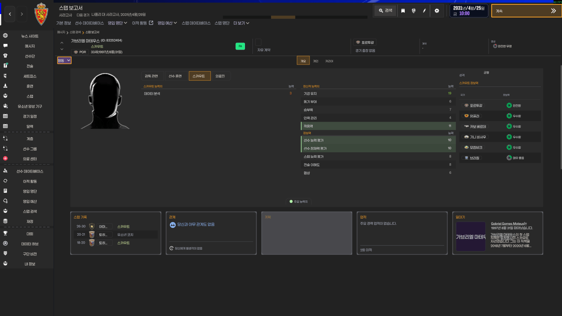
Task: Open 훈련 cone icon in sidebar
Action: (5, 86)
